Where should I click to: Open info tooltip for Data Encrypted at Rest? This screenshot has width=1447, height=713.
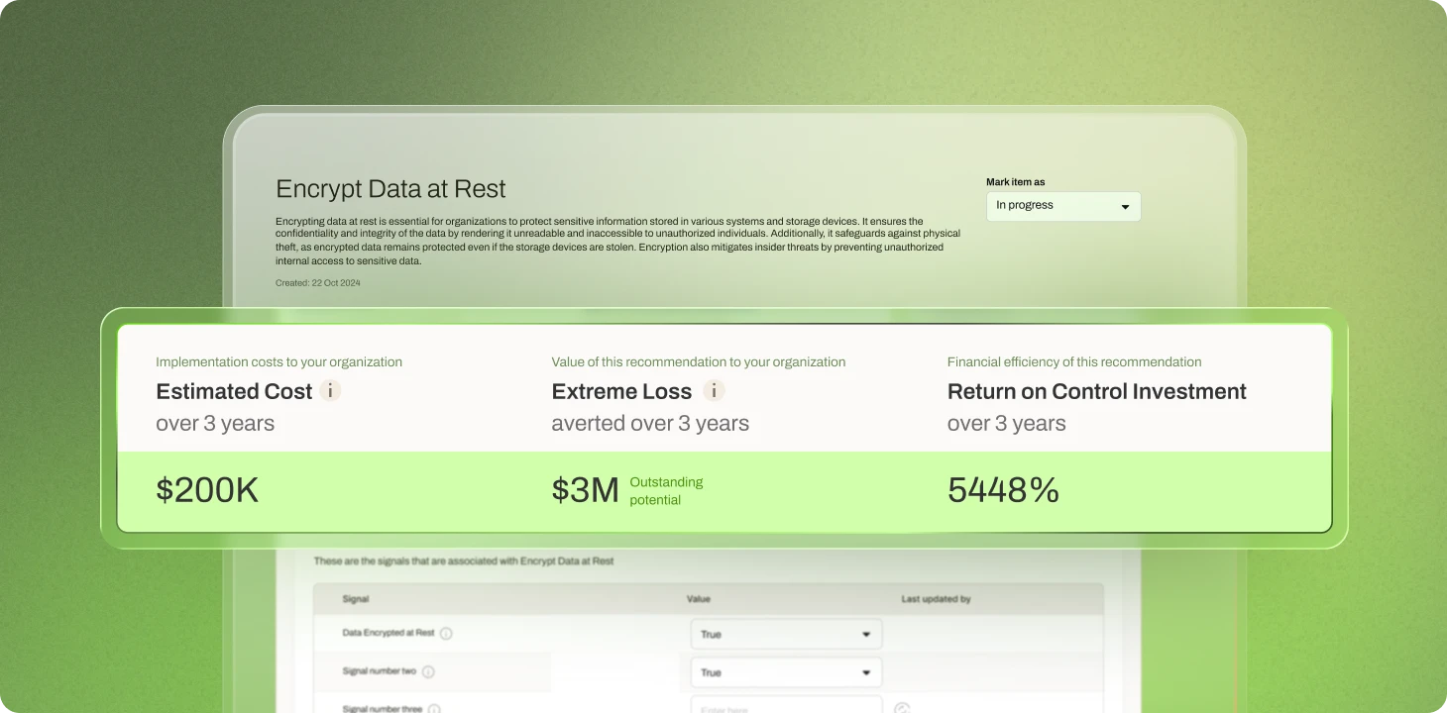[x=446, y=634]
